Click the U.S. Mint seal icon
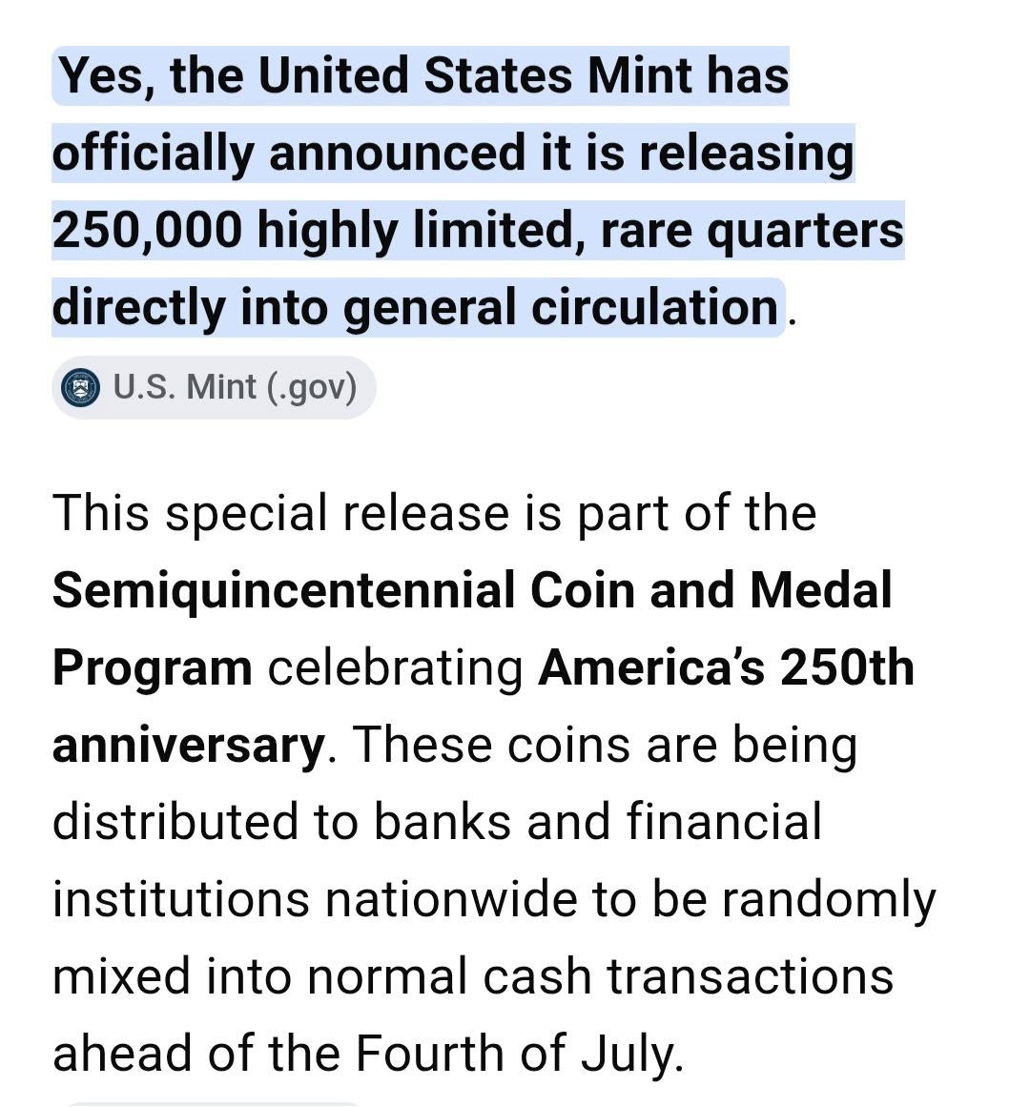 (x=80, y=387)
